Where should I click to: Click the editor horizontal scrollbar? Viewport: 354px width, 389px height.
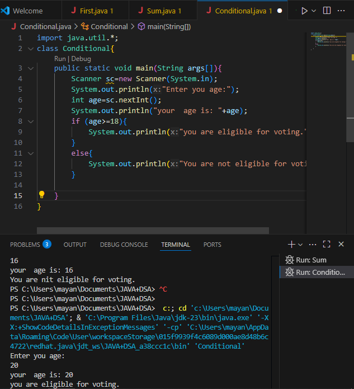153,231
